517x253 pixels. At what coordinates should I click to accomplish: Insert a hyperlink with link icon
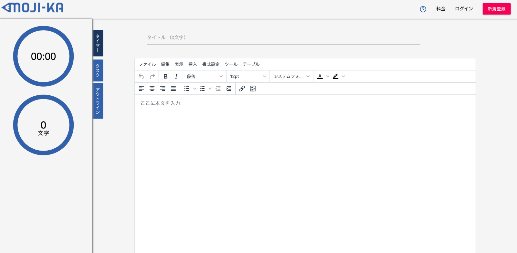coord(242,89)
